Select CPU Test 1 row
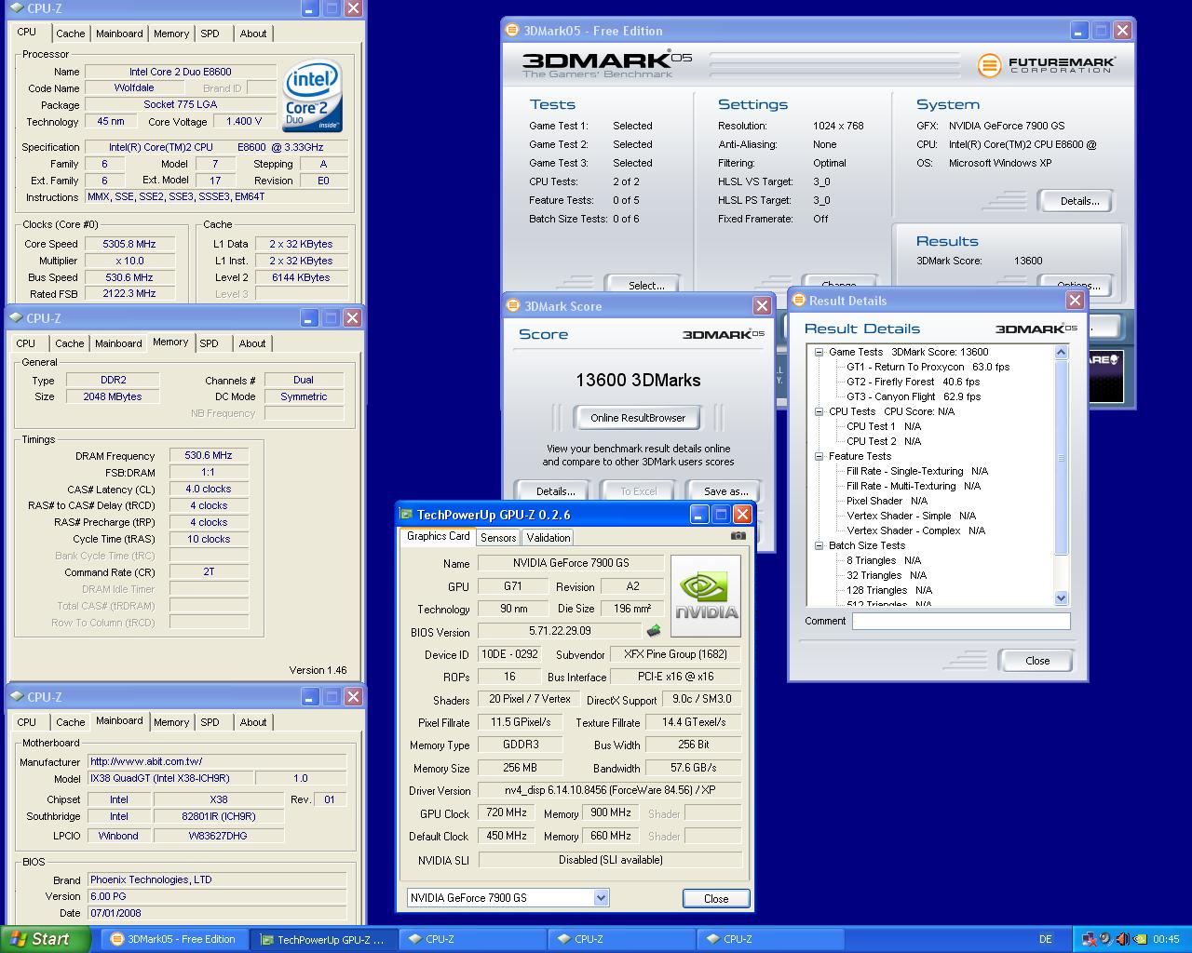The height and width of the screenshot is (953, 1192). (x=883, y=426)
